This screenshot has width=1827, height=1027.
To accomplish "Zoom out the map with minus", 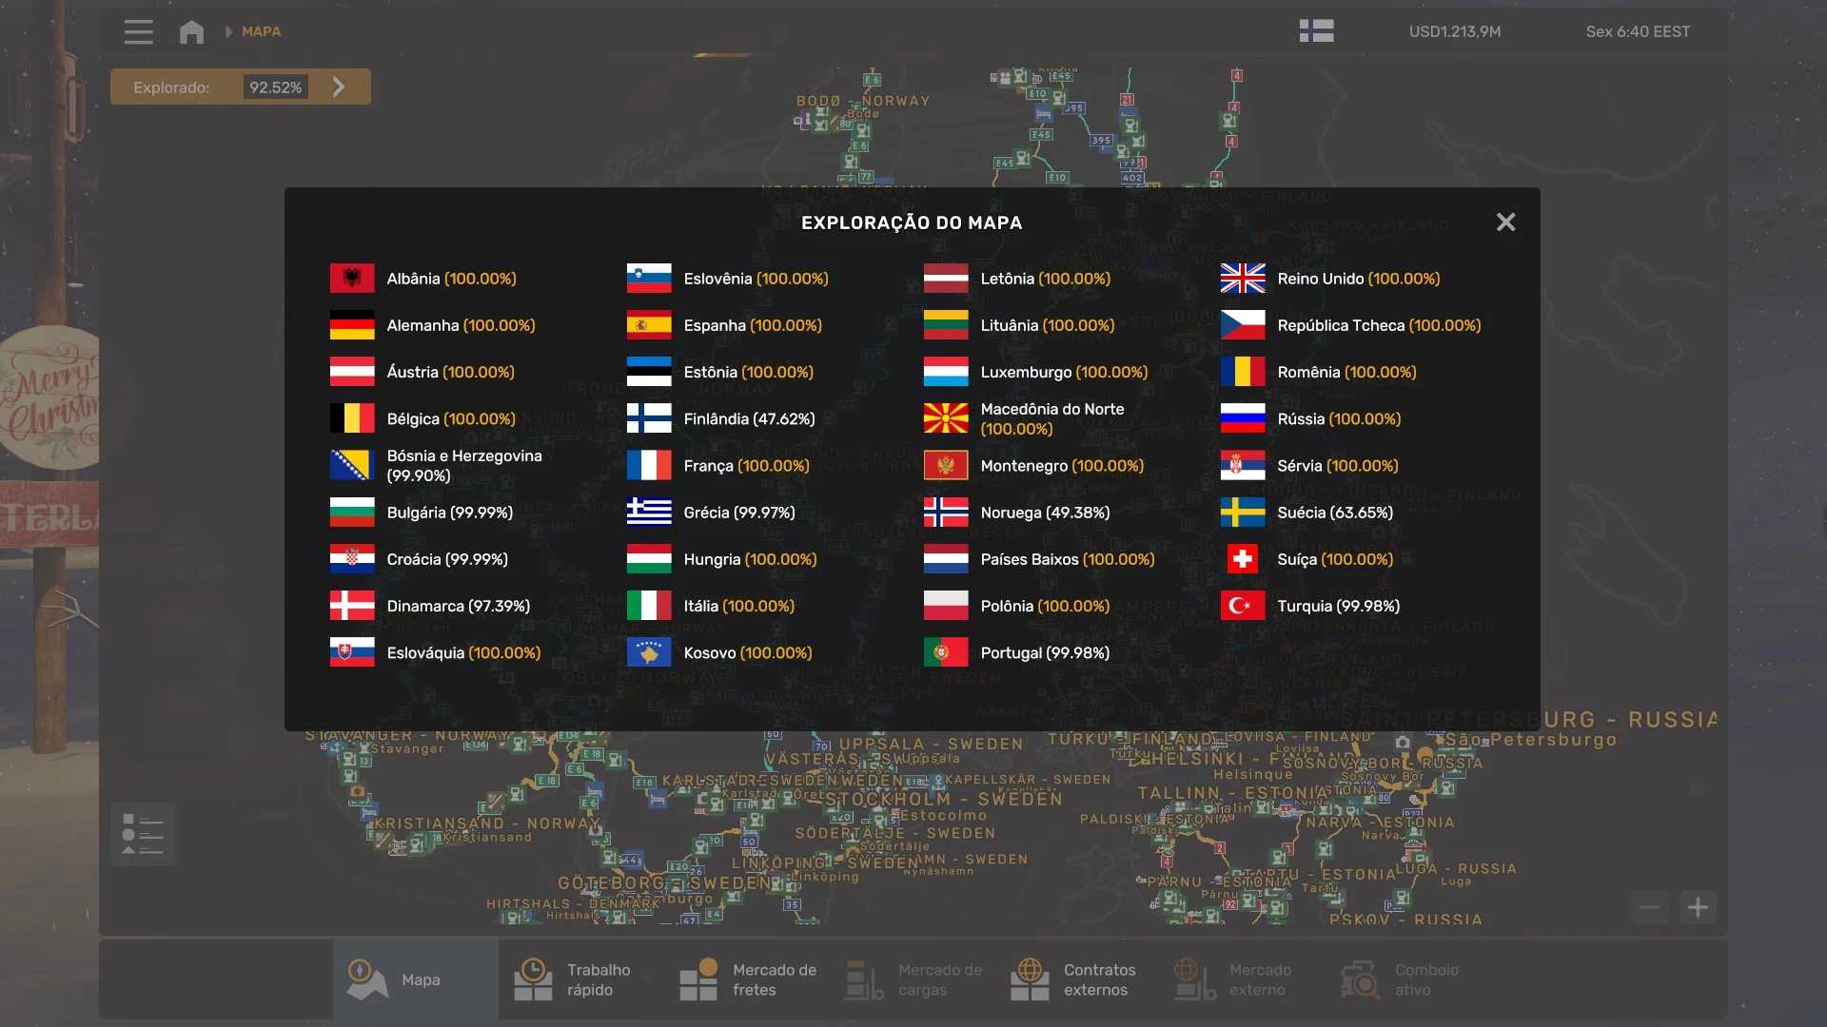I will click(1650, 907).
